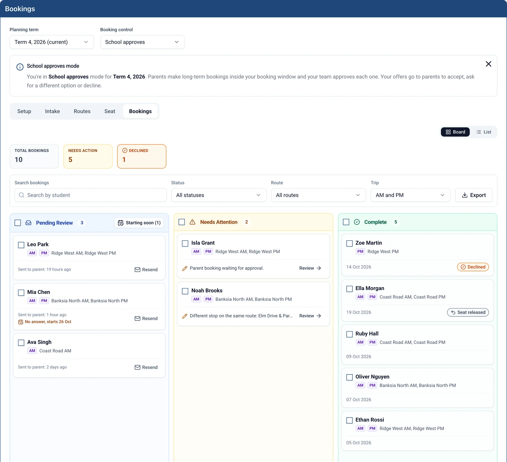Image resolution: width=507 pixels, height=462 pixels.
Task: Click the envelope icon on Mia Chen's card
Action: (138, 319)
